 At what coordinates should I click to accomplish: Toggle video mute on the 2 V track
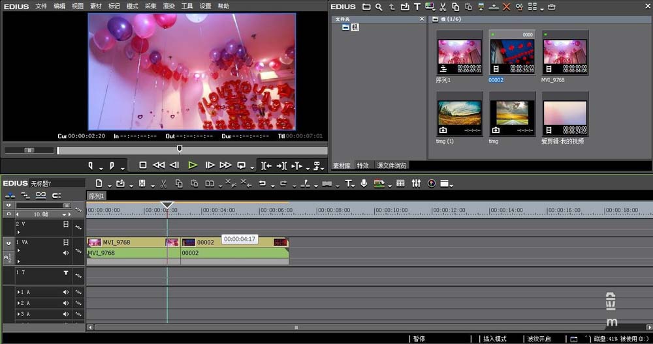click(65, 224)
